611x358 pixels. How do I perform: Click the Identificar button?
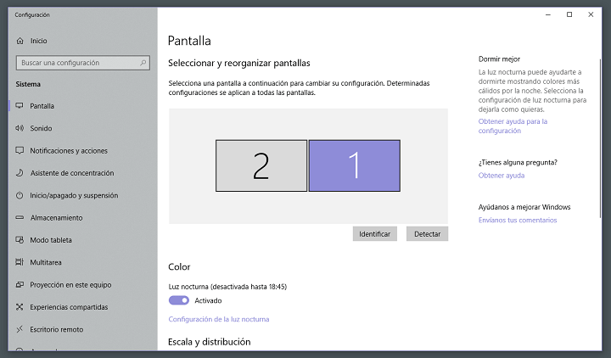(375, 234)
